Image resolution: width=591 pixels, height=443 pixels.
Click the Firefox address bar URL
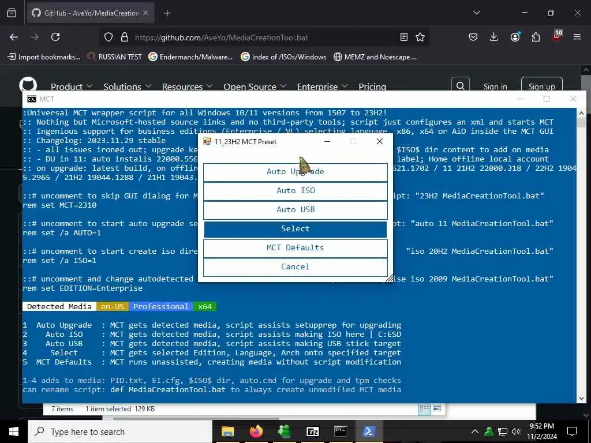click(x=221, y=37)
